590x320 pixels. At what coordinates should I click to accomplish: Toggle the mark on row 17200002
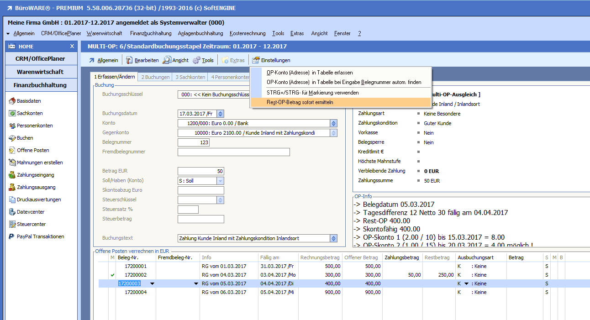pyautogui.click(x=112, y=275)
